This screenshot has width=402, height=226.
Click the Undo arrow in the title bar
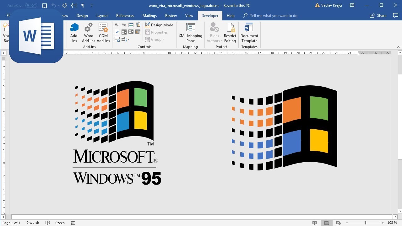[53, 5]
